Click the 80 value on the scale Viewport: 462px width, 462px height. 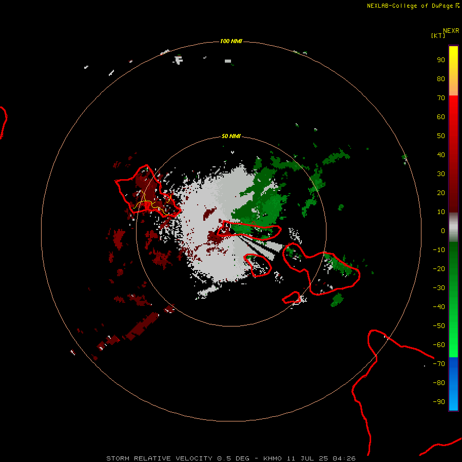point(441,79)
